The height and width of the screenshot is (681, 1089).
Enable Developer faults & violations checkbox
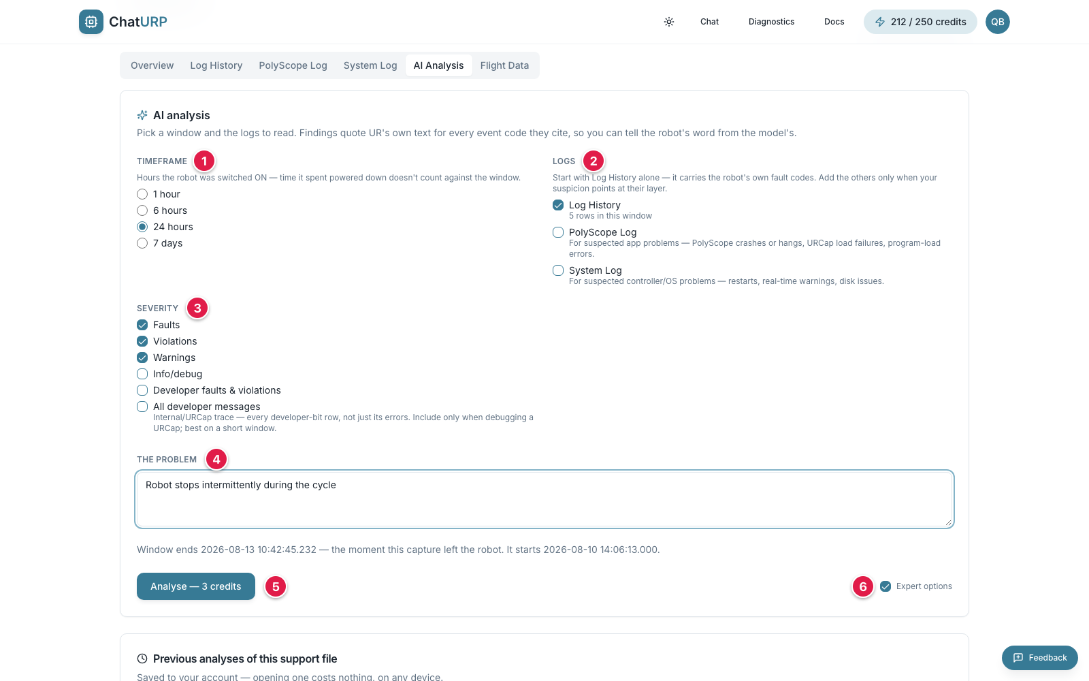(x=142, y=390)
